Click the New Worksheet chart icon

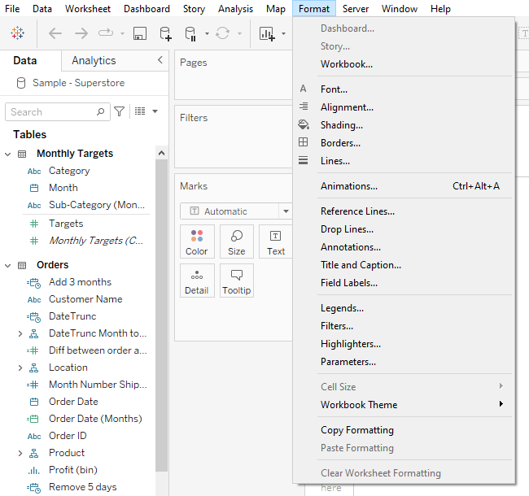267,33
